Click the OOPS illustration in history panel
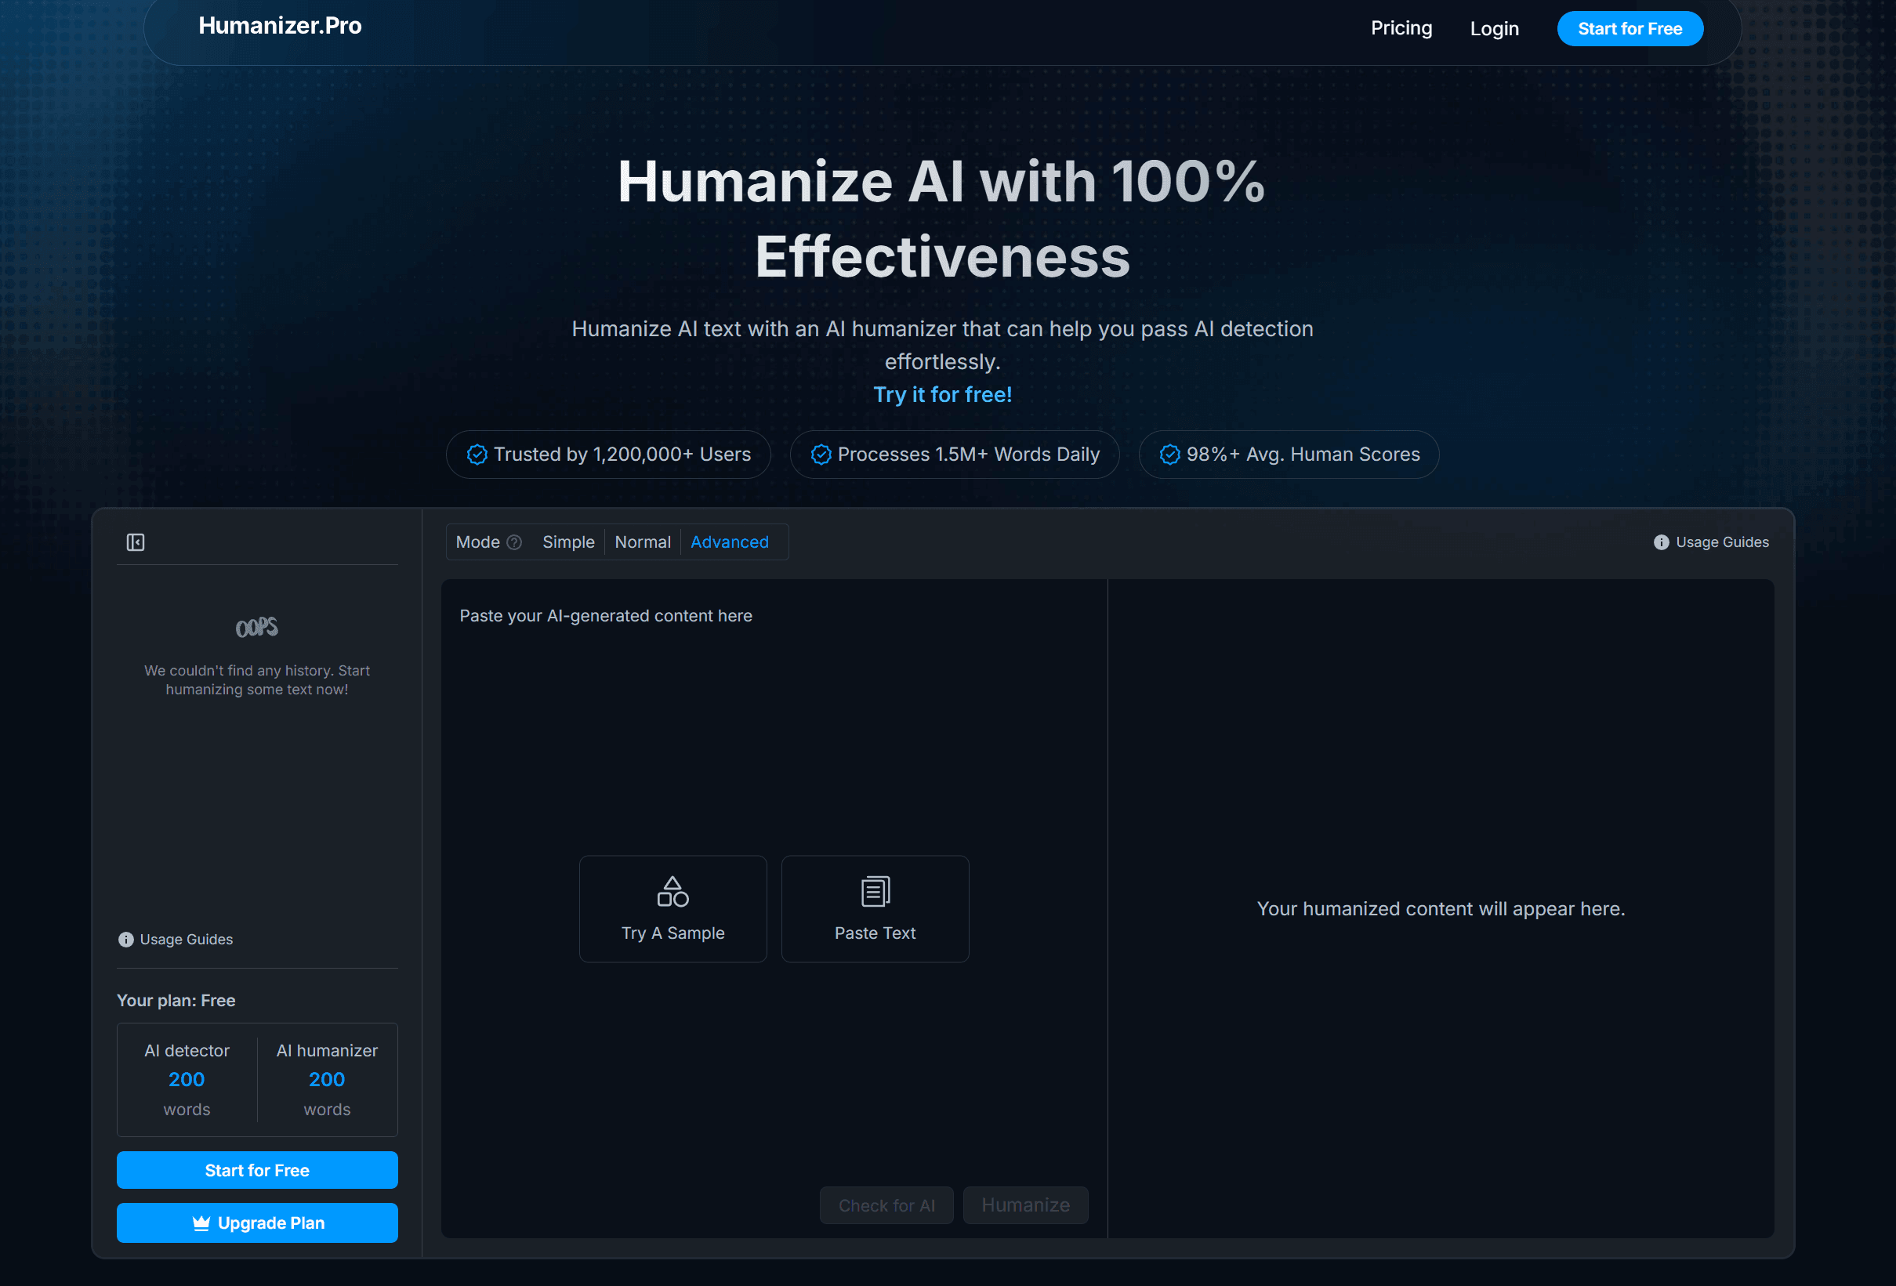The height and width of the screenshot is (1286, 1896). point(257,626)
